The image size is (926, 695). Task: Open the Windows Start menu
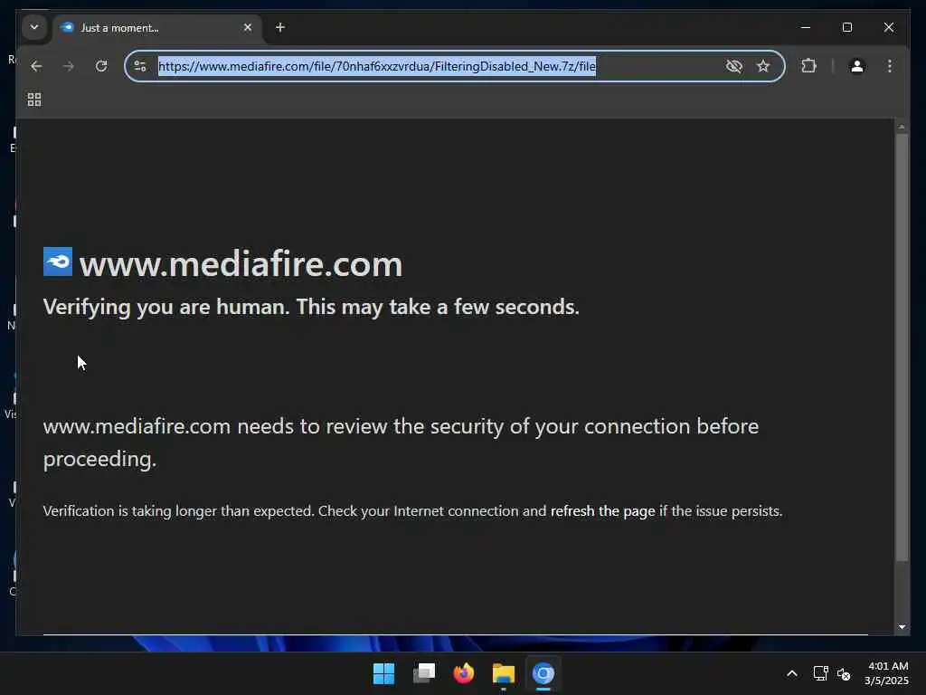383,673
